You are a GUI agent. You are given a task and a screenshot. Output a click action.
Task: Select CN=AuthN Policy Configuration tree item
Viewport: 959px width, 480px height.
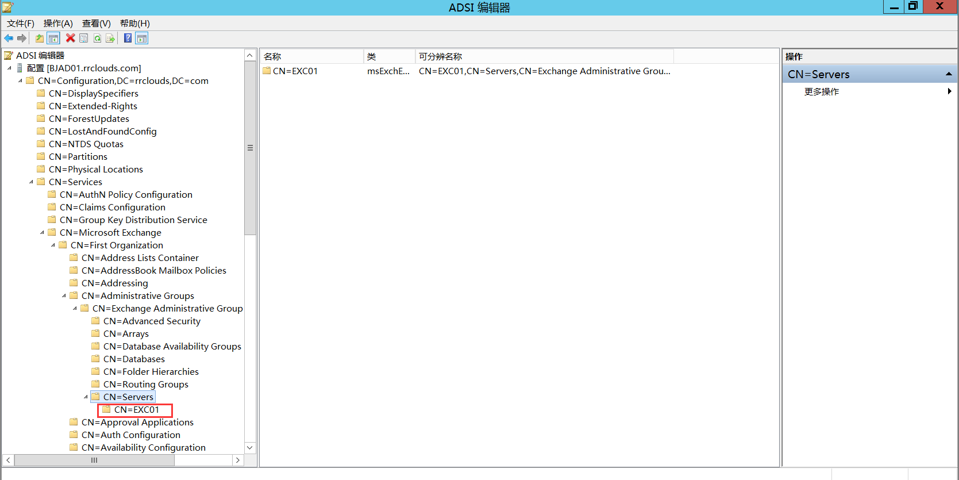[x=126, y=194]
